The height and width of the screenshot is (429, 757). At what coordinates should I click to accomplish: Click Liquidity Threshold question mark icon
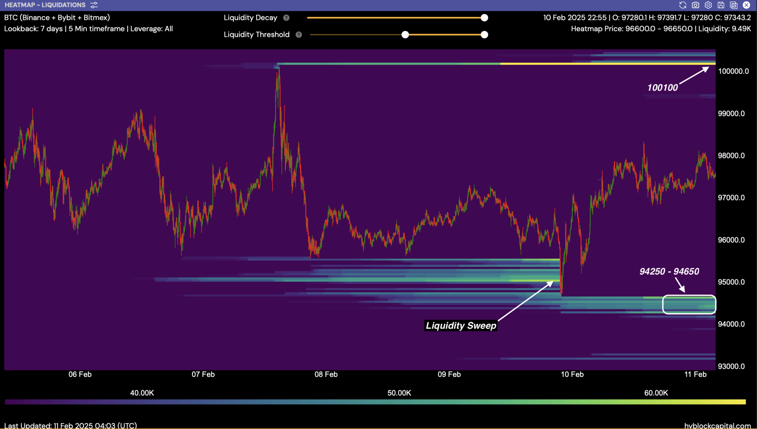(299, 35)
